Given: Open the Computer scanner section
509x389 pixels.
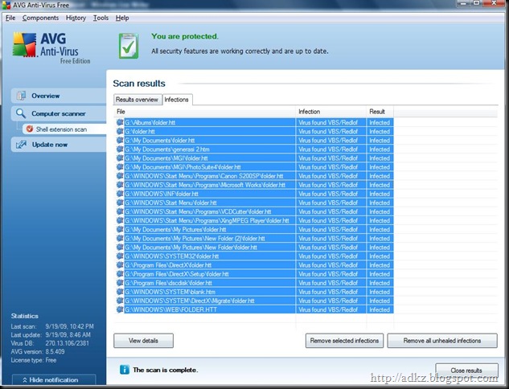Looking at the screenshot, I should pos(59,113).
